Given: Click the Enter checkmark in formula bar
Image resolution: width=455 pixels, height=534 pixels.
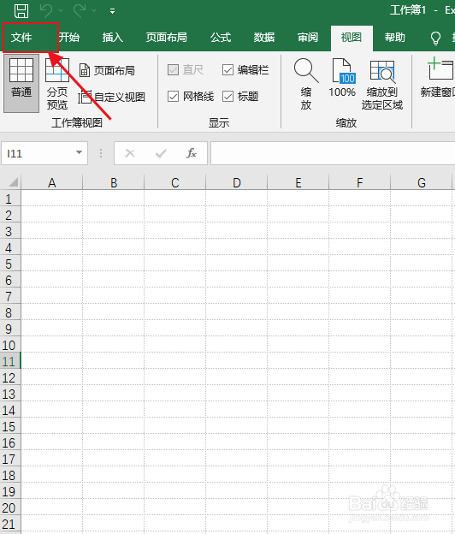Looking at the screenshot, I should coord(161,153).
